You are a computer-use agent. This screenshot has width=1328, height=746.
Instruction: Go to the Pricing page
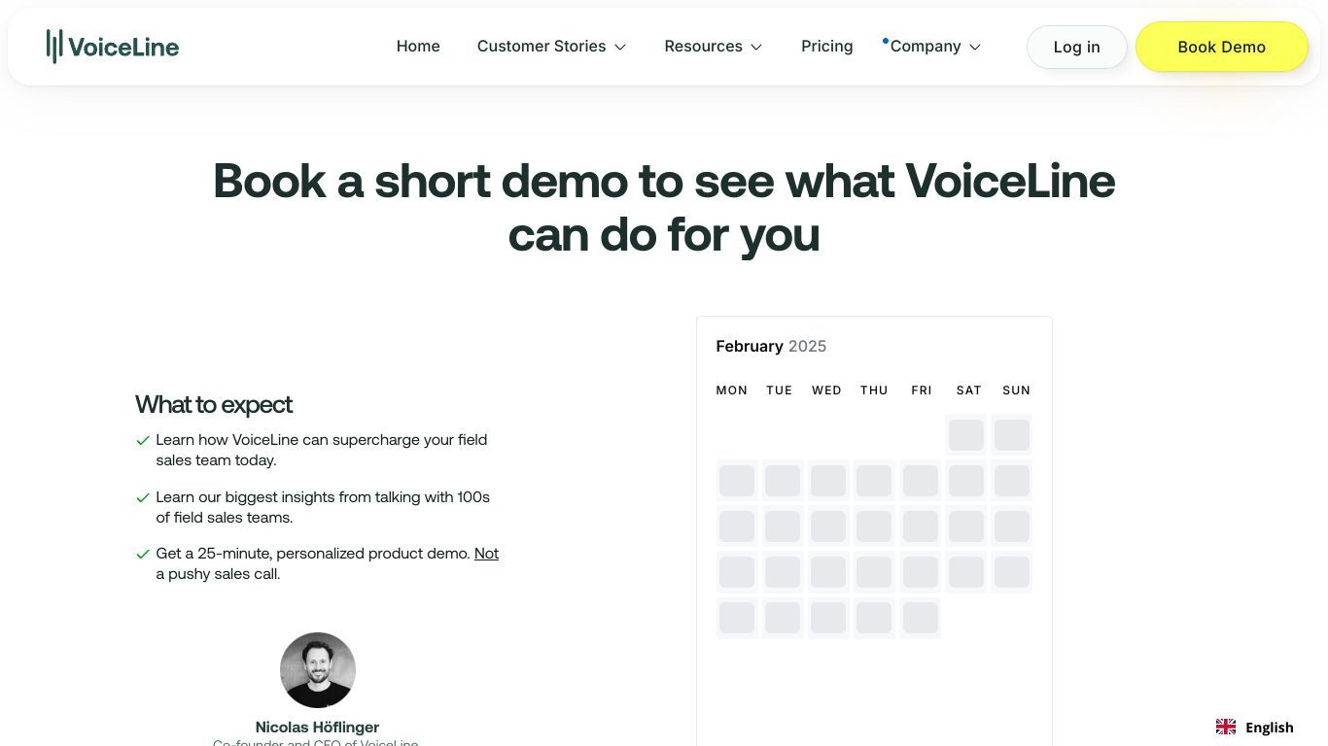point(827,47)
